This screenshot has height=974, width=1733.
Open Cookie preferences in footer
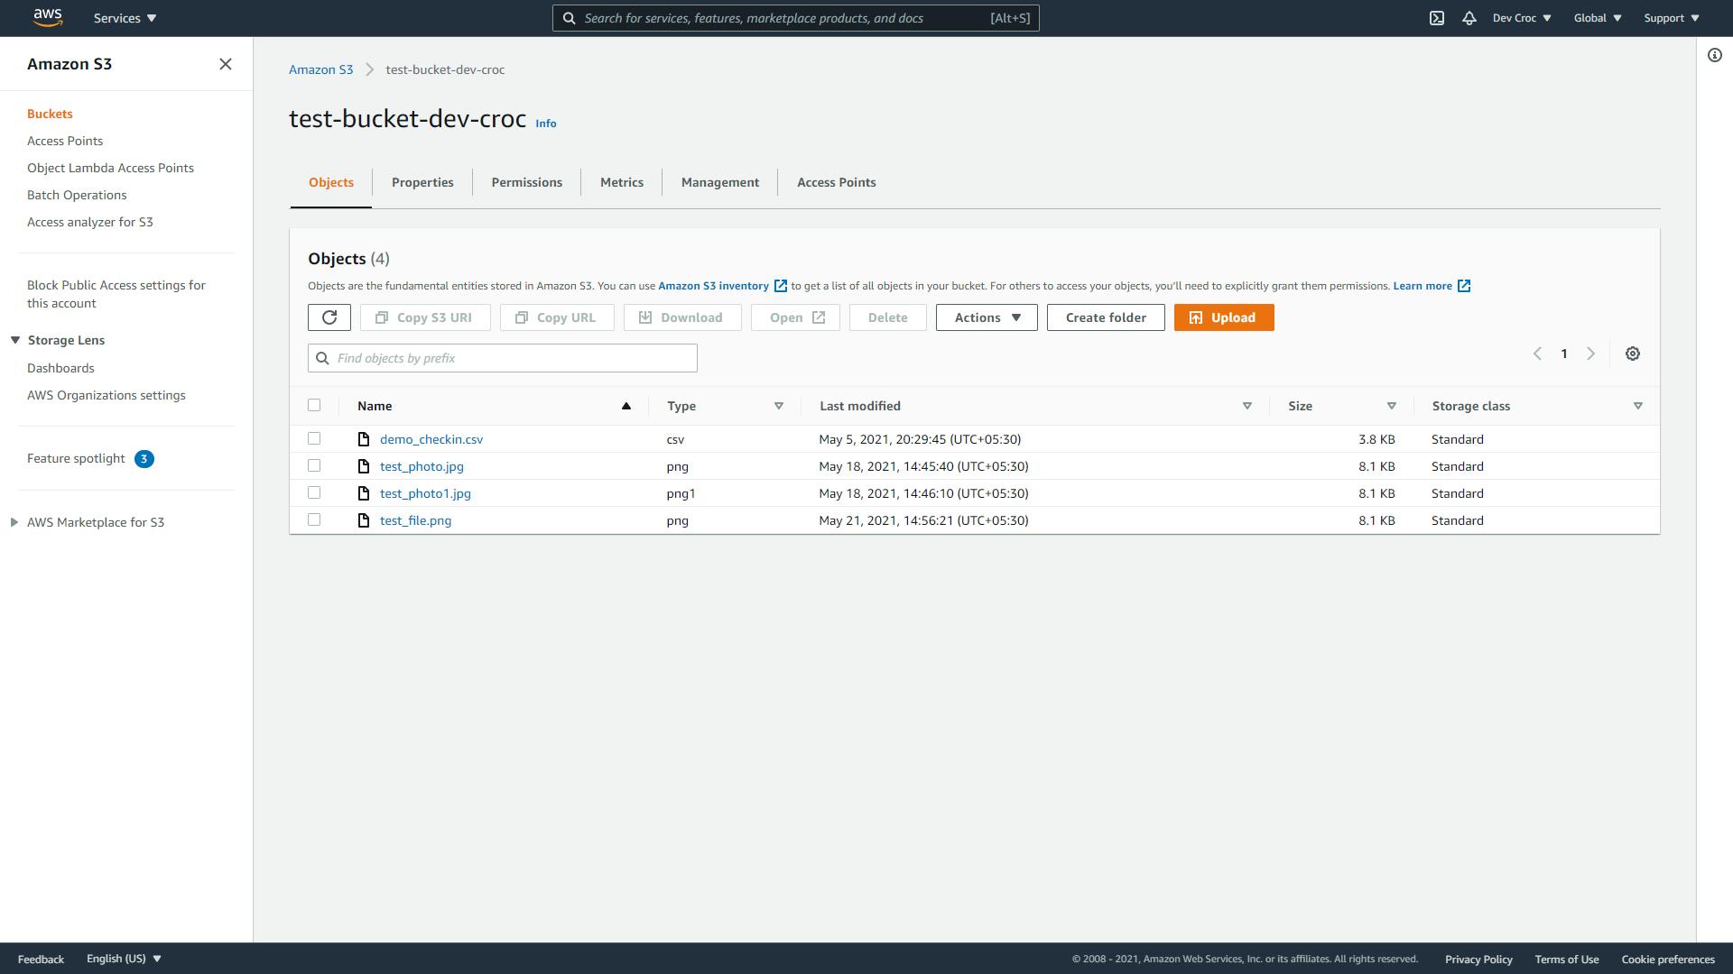click(1668, 959)
